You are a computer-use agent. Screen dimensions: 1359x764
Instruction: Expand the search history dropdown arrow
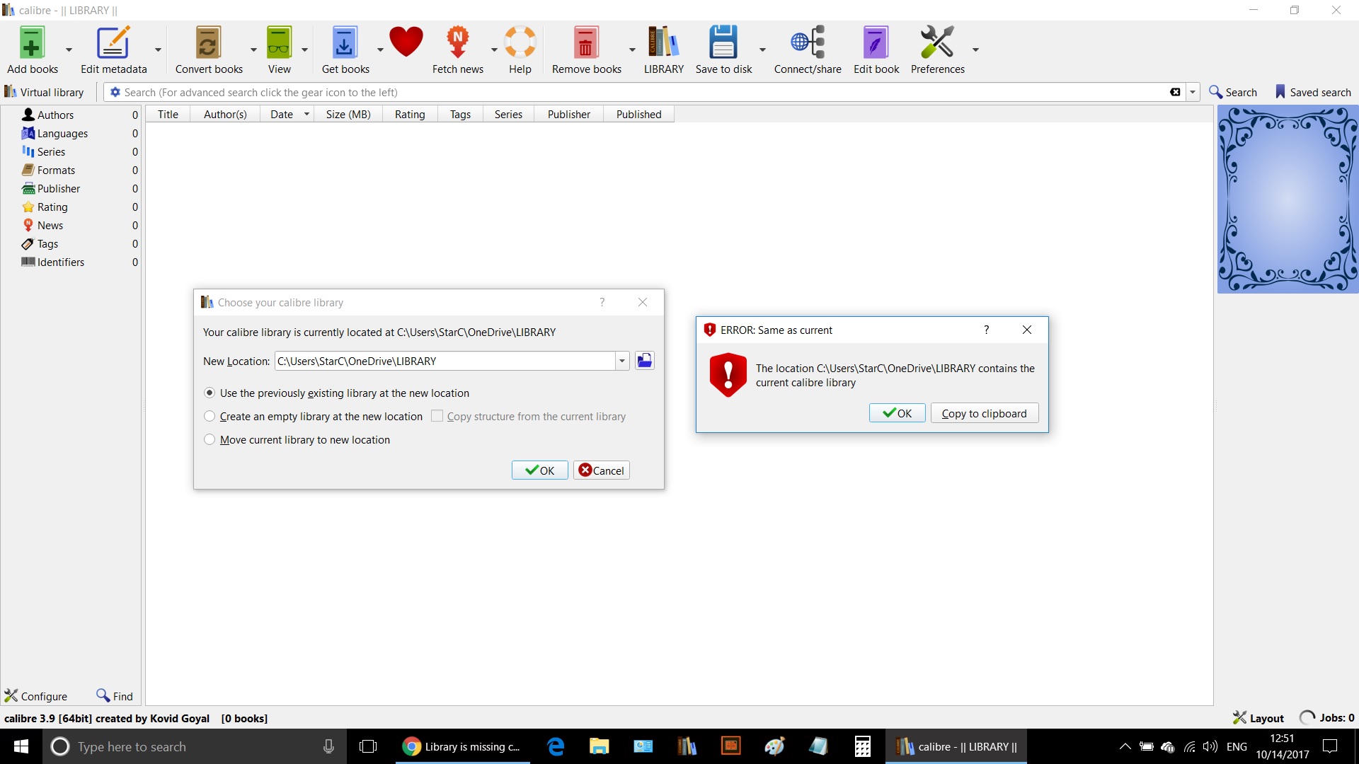coord(1193,92)
